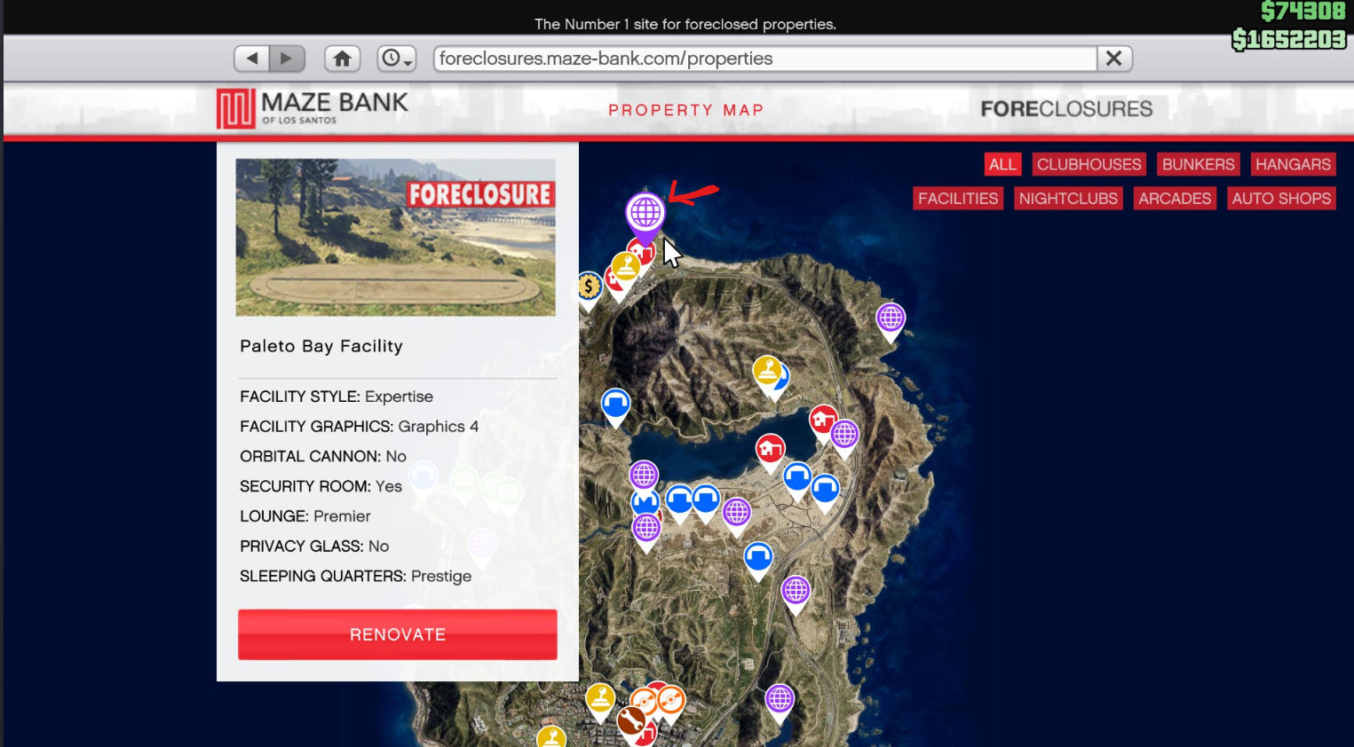Click the PRIVACY GLASS: No row
This screenshot has height=747, width=1354.
314,546
